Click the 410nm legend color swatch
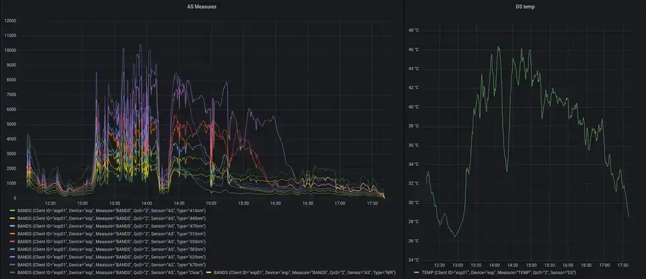Image resolution: width=646 pixels, height=279 pixels. (x=11, y=209)
